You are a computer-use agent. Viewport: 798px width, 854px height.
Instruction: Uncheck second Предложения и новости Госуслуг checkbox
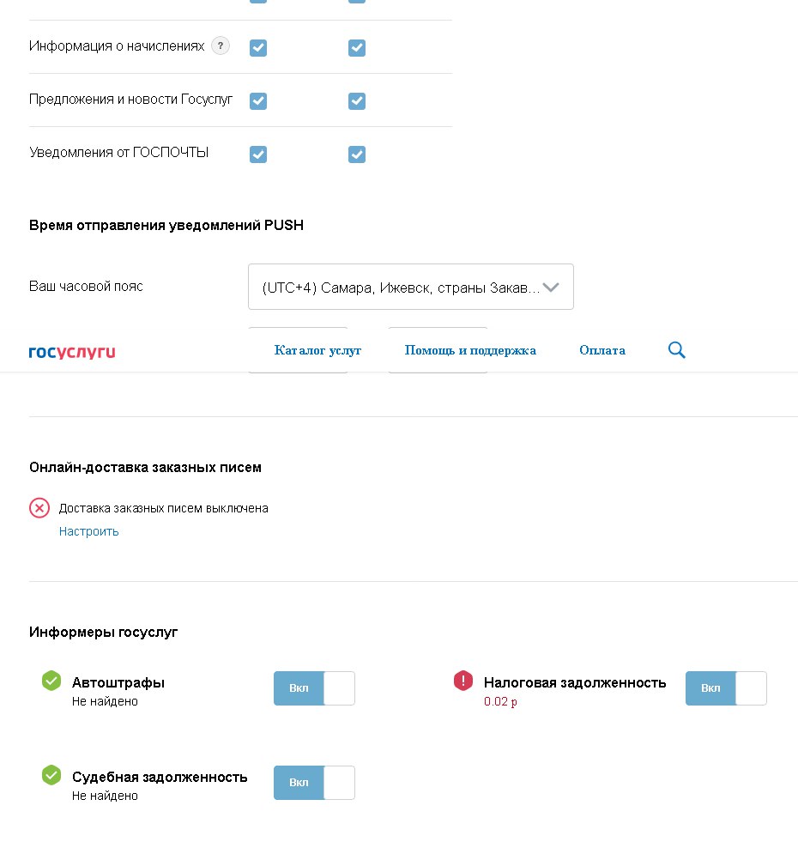357,101
